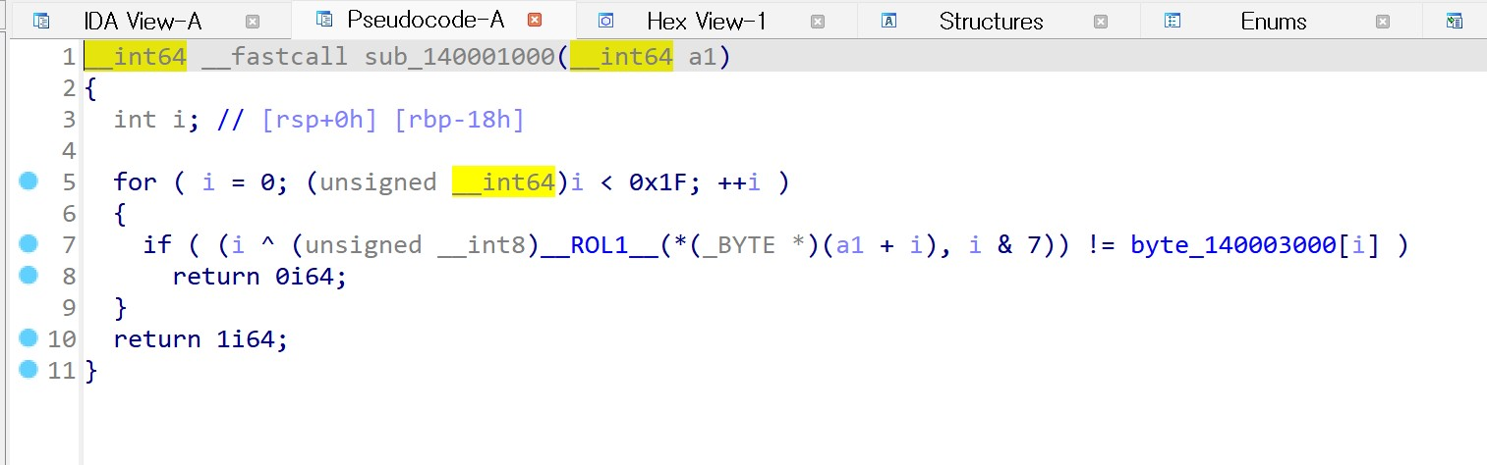Click the highlighted __int64 in the for loop cast
Viewport: 1487px width, 465px height.
coord(503,181)
